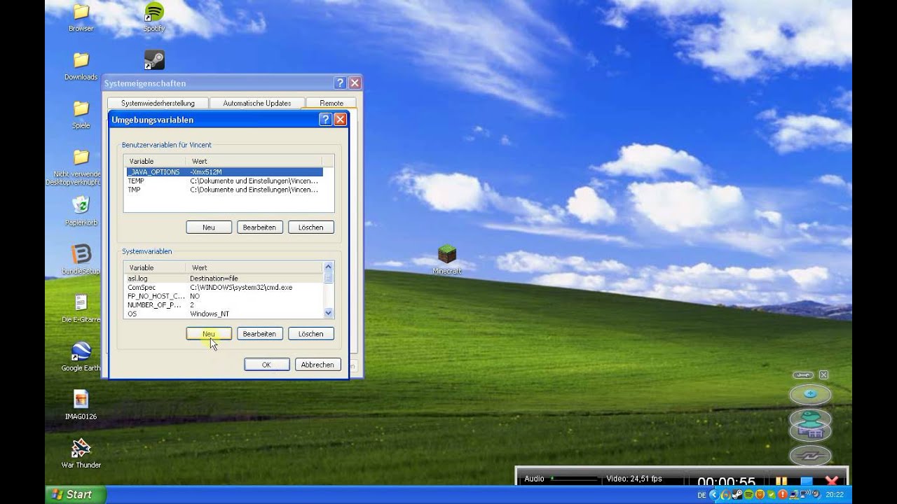Select the TEMP user variable row
Screen dimensions: 897x504
point(224,181)
